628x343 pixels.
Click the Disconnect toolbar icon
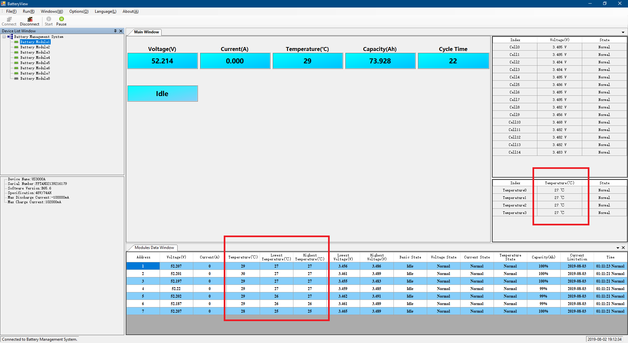pos(30,19)
